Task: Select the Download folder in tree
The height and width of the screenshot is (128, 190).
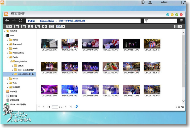Action: tap(17, 44)
